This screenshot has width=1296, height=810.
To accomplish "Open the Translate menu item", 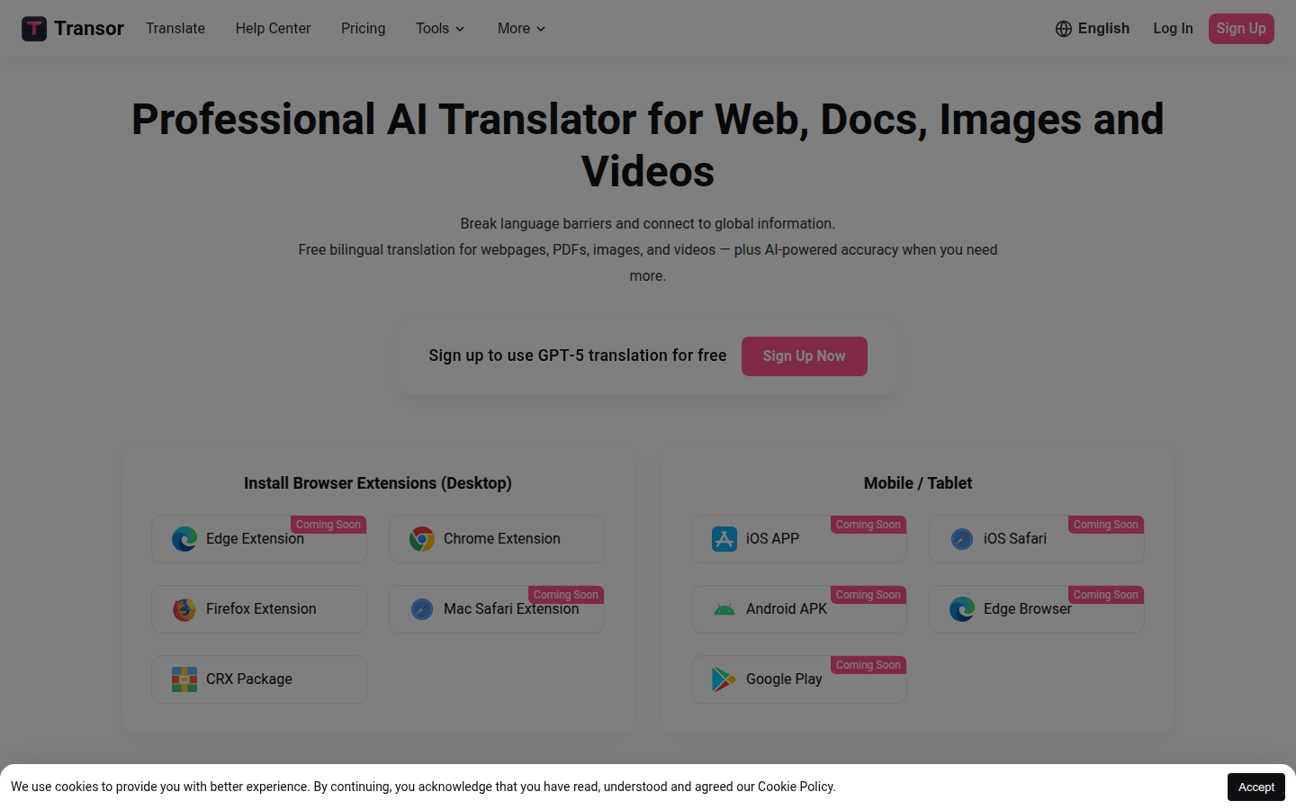I will (175, 29).
